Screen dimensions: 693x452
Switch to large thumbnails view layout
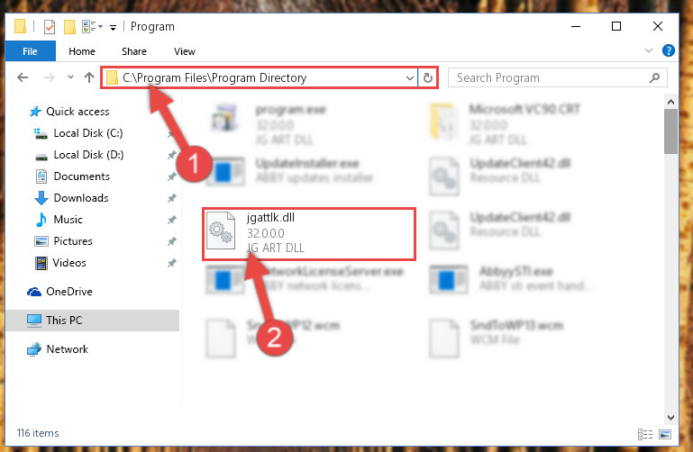[x=665, y=434]
